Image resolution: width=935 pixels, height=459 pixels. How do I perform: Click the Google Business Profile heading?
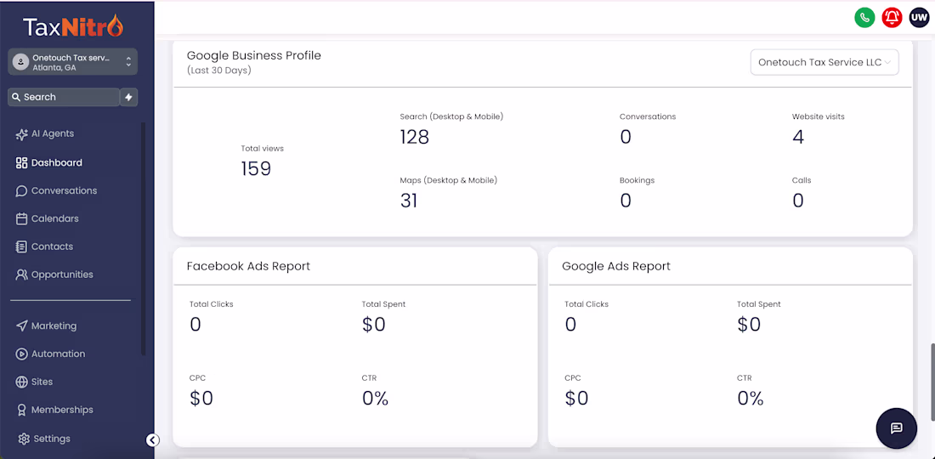coord(254,55)
